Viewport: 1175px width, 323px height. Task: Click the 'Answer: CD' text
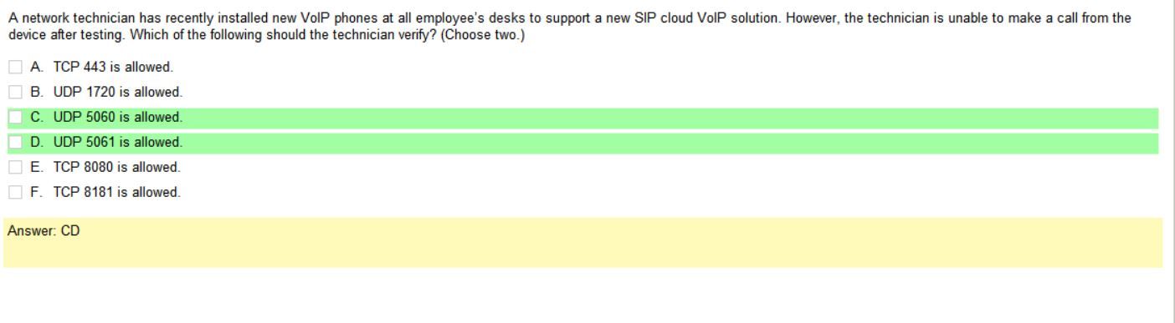tap(42, 231)
